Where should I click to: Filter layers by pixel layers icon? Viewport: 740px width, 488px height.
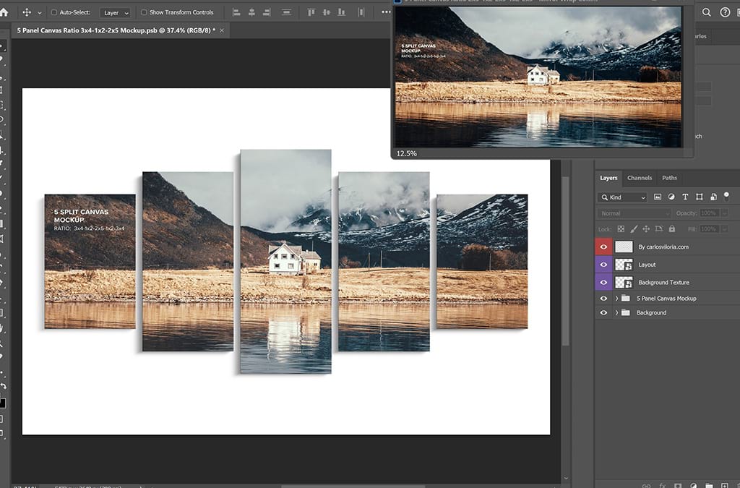(x=658, y=197)
